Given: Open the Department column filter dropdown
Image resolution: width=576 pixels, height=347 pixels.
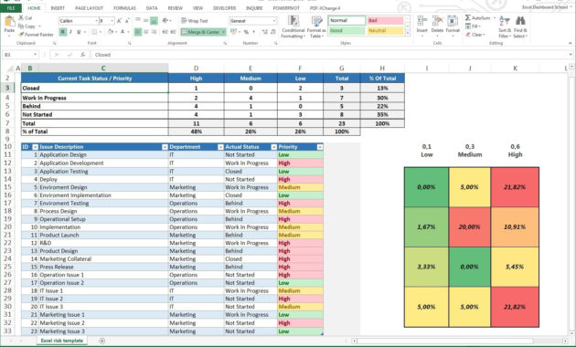Looking at the screenshot, I should coord(220,147).
